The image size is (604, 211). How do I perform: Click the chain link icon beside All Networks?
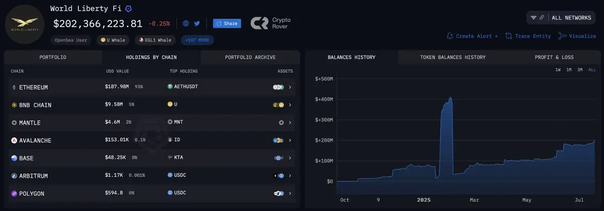point(542,18)
